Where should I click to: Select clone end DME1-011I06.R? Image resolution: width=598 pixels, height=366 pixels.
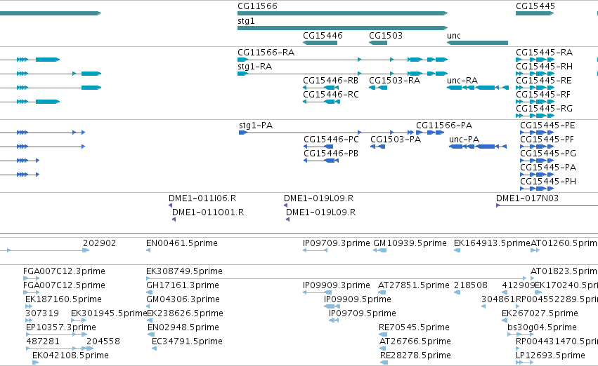point(171,205)
